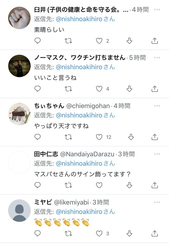Download icon on ちぃちゃん's tweet
Image resolution: width=169 pixels, height=244 pixels.
pyautogui.click(x=131, y=137)
